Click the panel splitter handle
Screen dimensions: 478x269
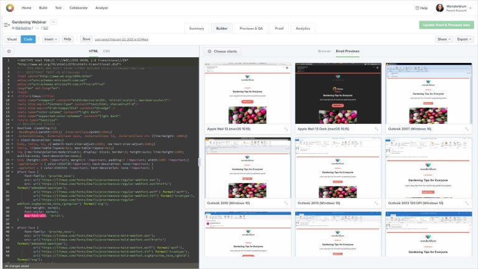199,162
